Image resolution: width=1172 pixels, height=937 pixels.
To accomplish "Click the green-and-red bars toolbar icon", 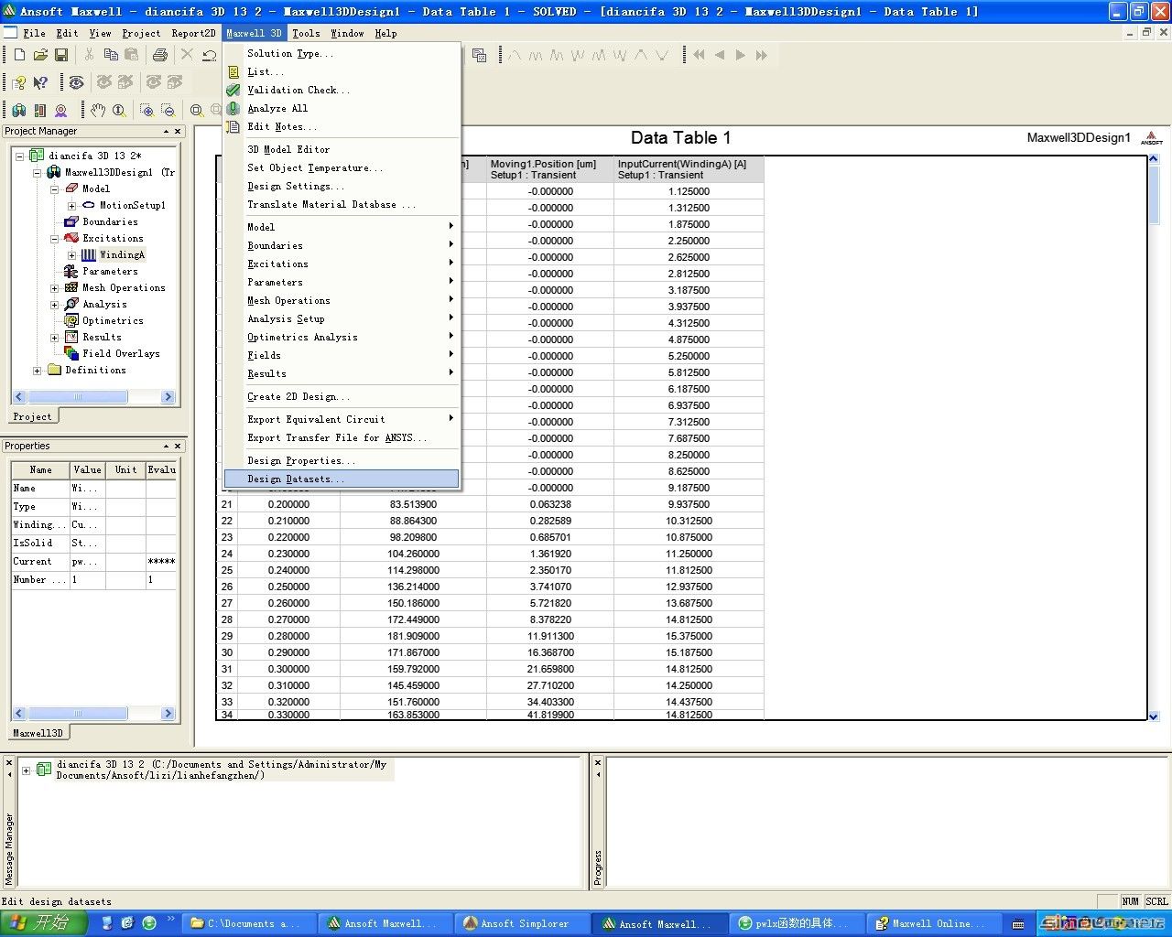I will pyautogui.click(x=40, y=110).
